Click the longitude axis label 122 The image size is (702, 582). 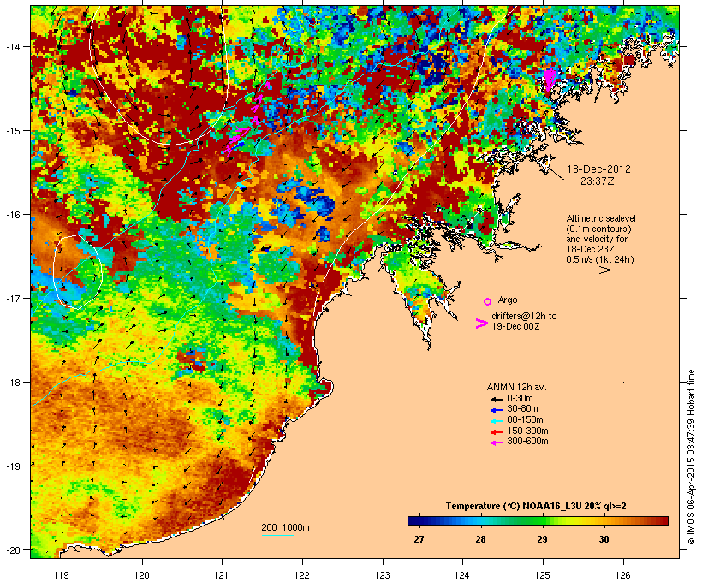302,575
